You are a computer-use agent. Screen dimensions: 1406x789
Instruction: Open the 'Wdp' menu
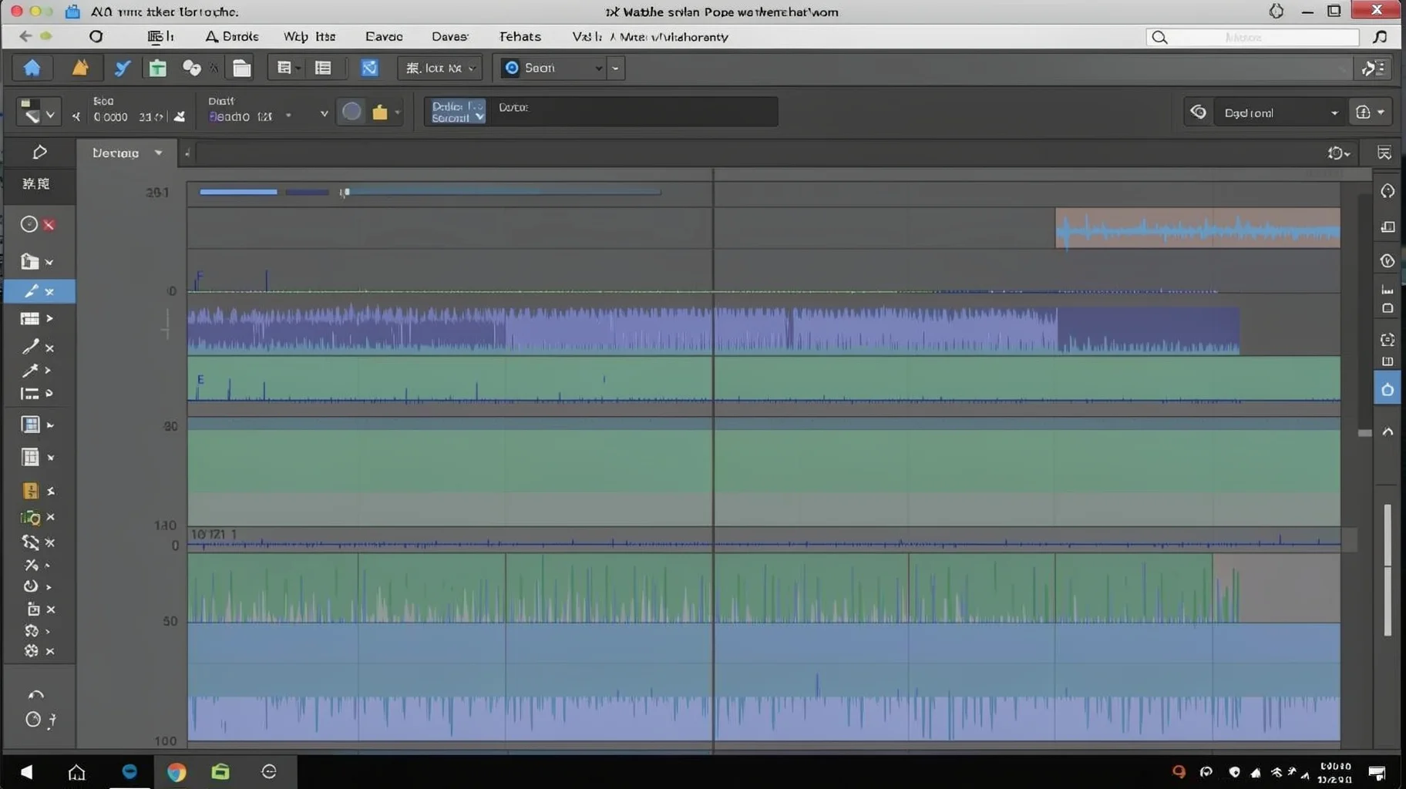point(309,36)
